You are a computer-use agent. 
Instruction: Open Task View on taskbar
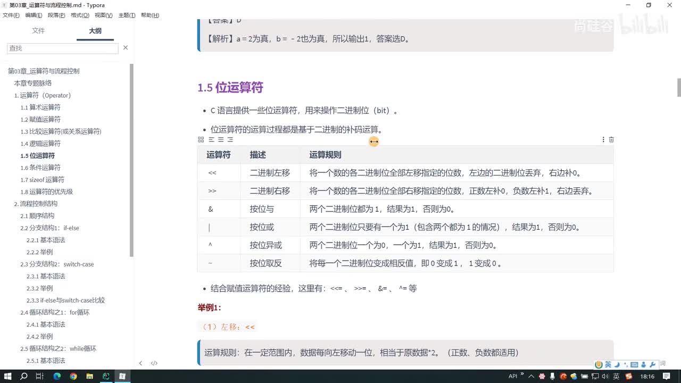coord(40,376)
